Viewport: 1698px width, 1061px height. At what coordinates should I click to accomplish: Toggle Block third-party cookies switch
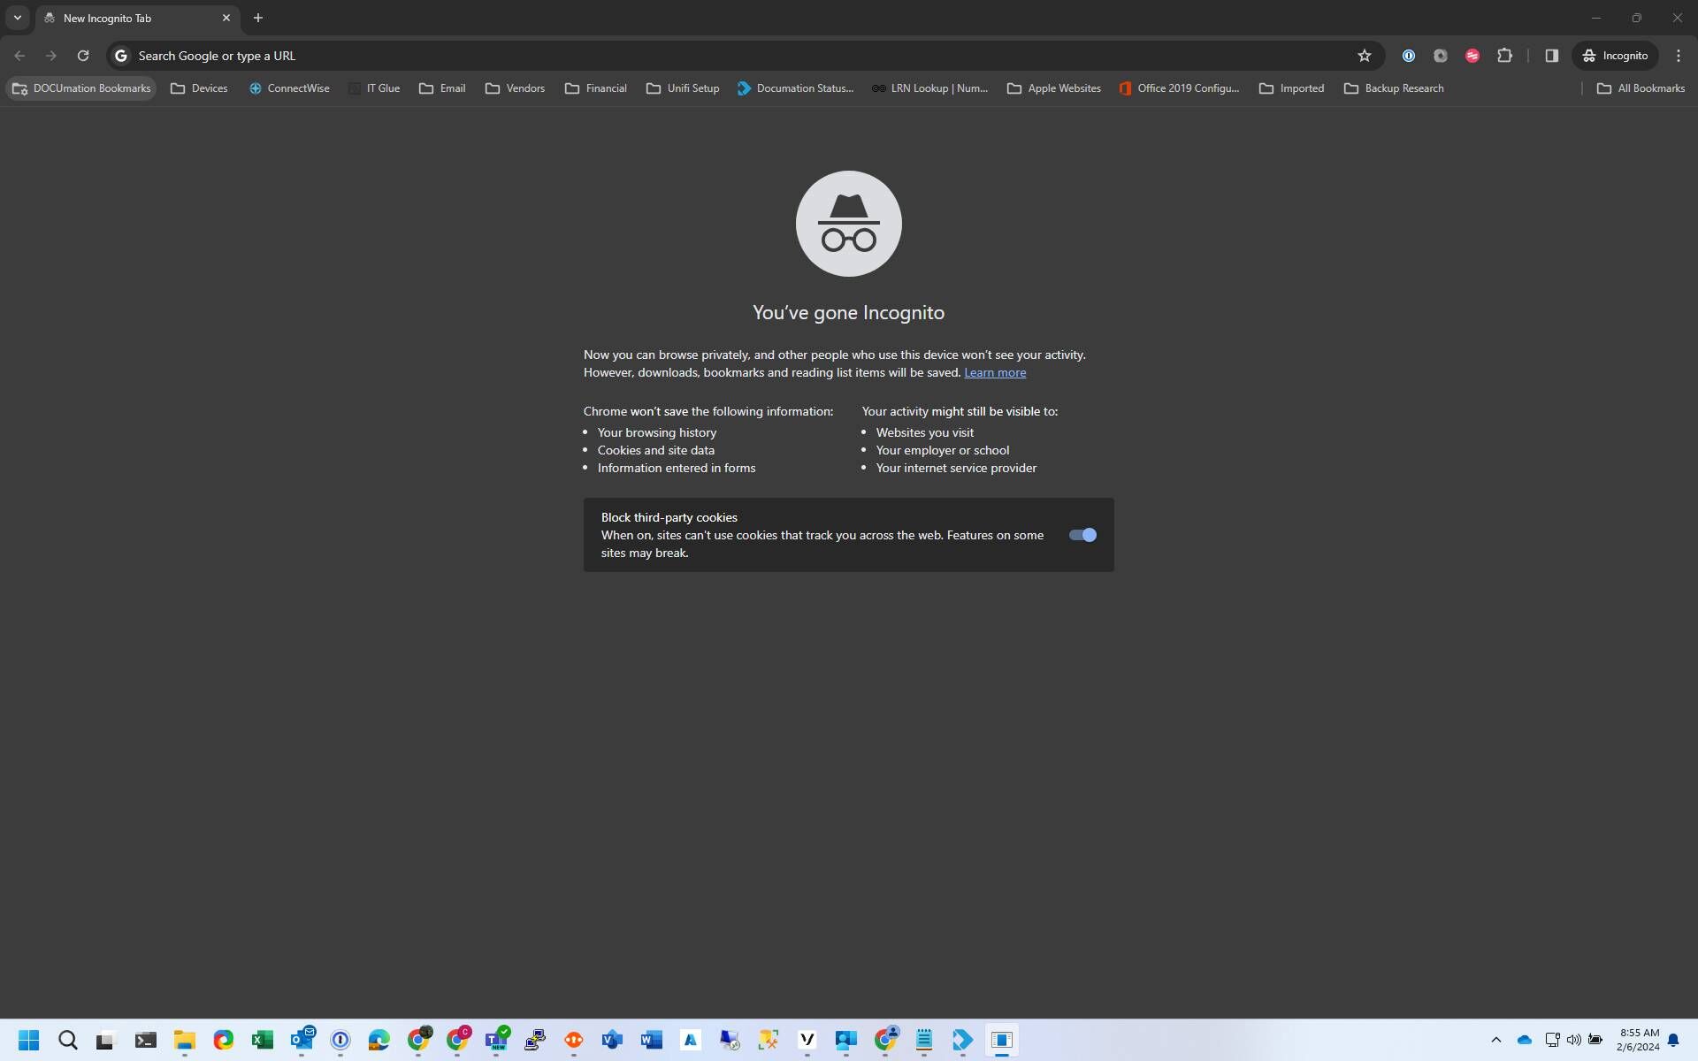1082,535
